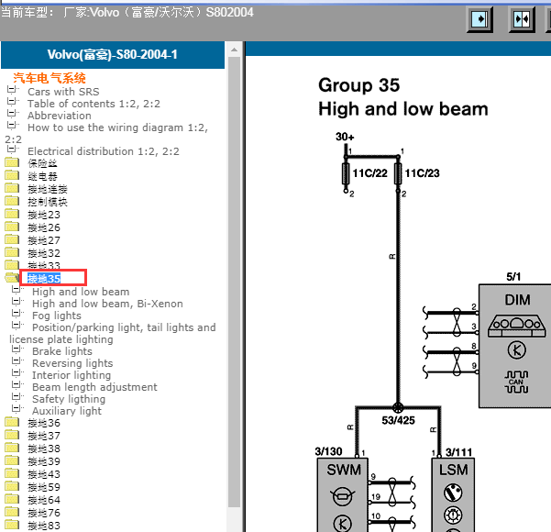Open the Brake lights diagram
551x532 pixels.
(62, 351)
